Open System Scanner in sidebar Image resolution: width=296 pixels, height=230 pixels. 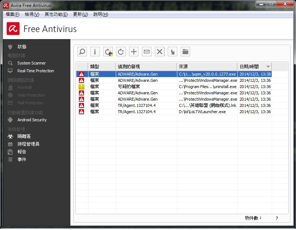click(x=31, y=63)
